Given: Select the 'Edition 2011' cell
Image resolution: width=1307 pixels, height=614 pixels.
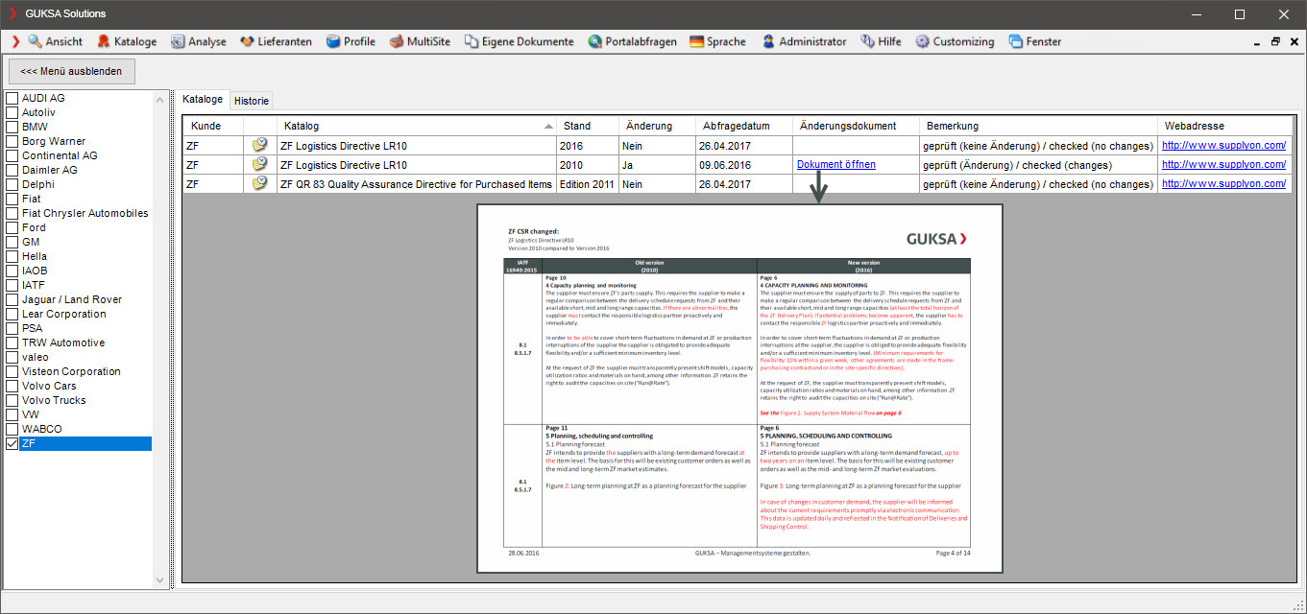Looking at the screenshot, I should [x=588, y=184].
